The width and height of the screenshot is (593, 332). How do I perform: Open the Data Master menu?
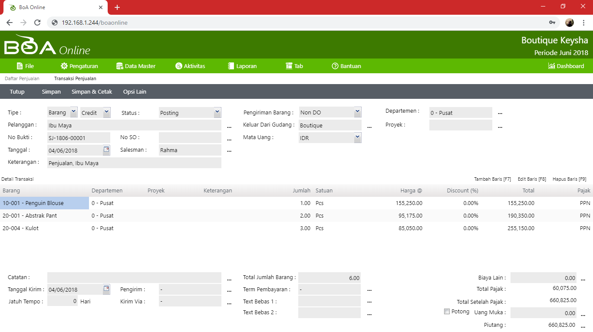(x=135, y=66)
